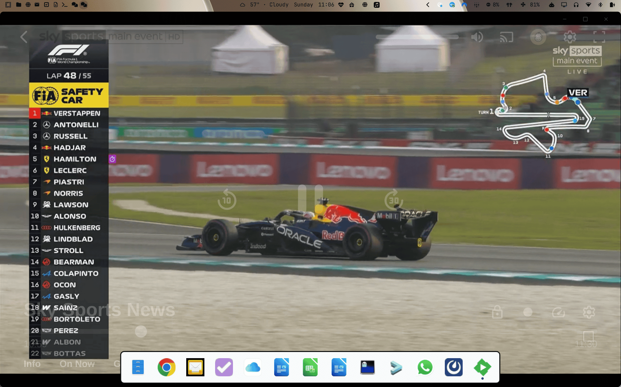Screen dimensions: 621x387
Task: Go back using the left chevron arrow
Action: click(x=24, y=37)
